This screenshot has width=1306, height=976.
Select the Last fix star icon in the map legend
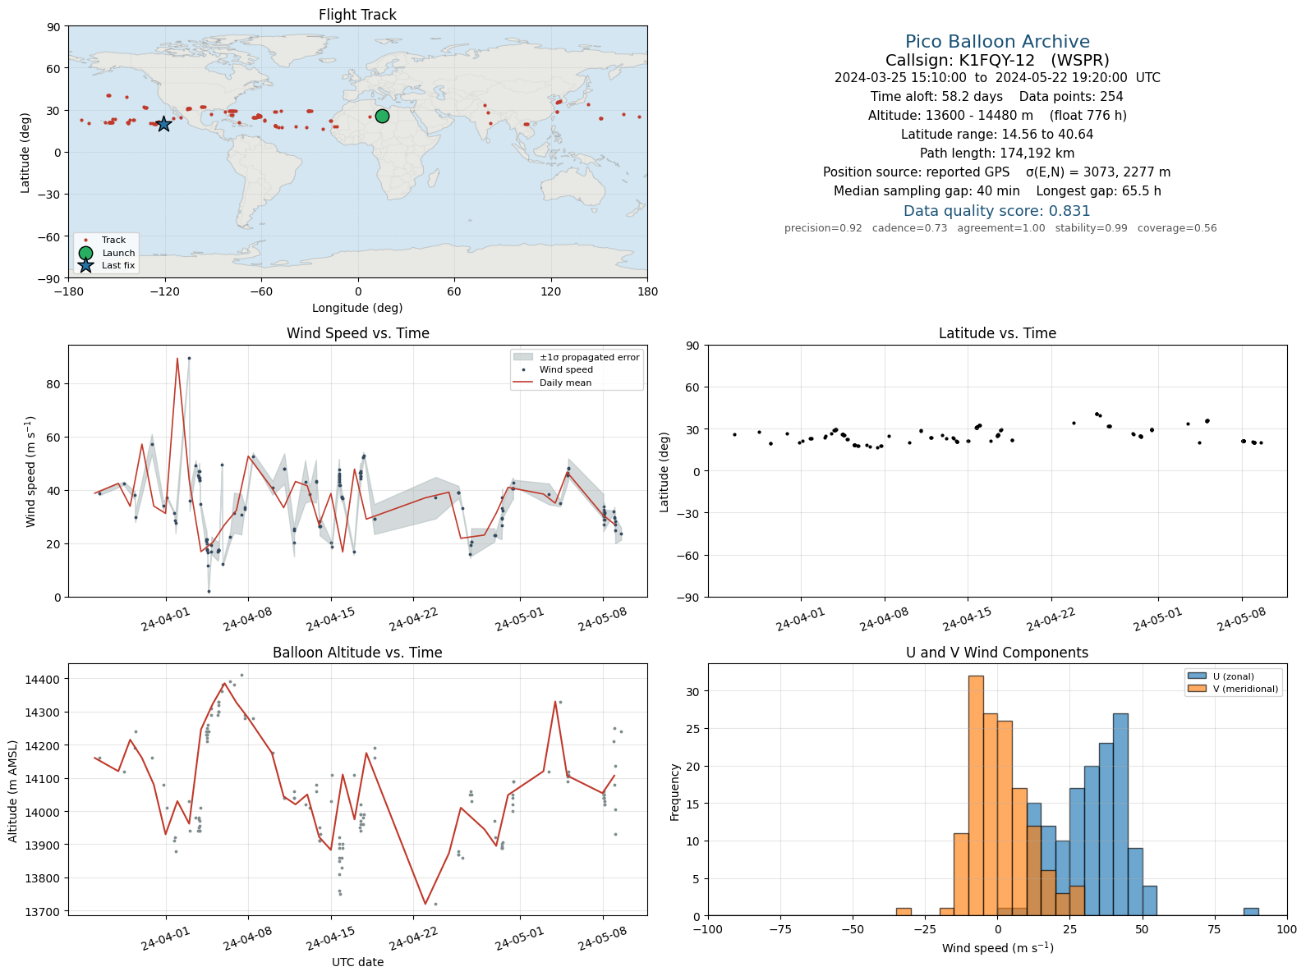[85, 265]
